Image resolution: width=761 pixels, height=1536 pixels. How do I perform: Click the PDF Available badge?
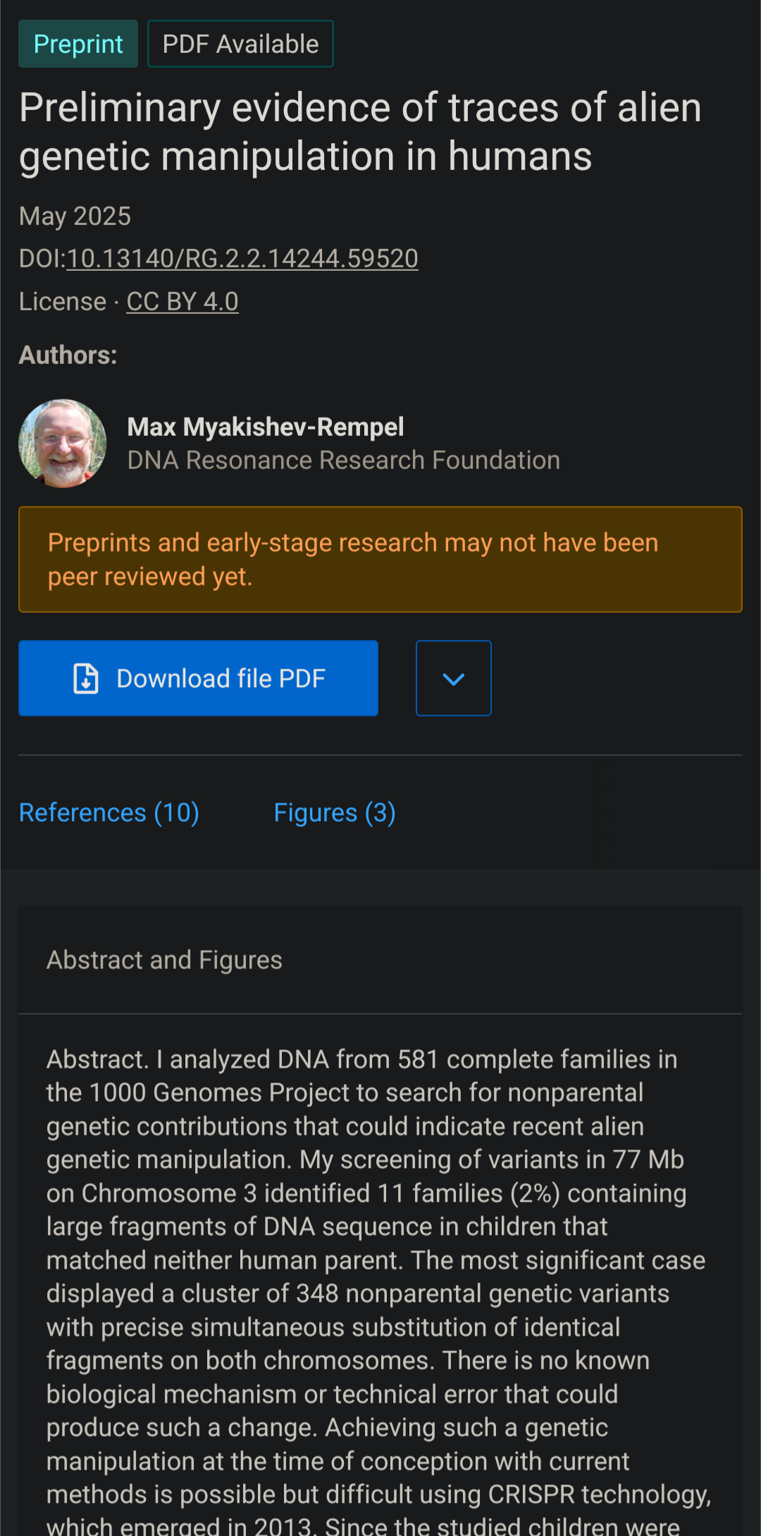point(240,44)
